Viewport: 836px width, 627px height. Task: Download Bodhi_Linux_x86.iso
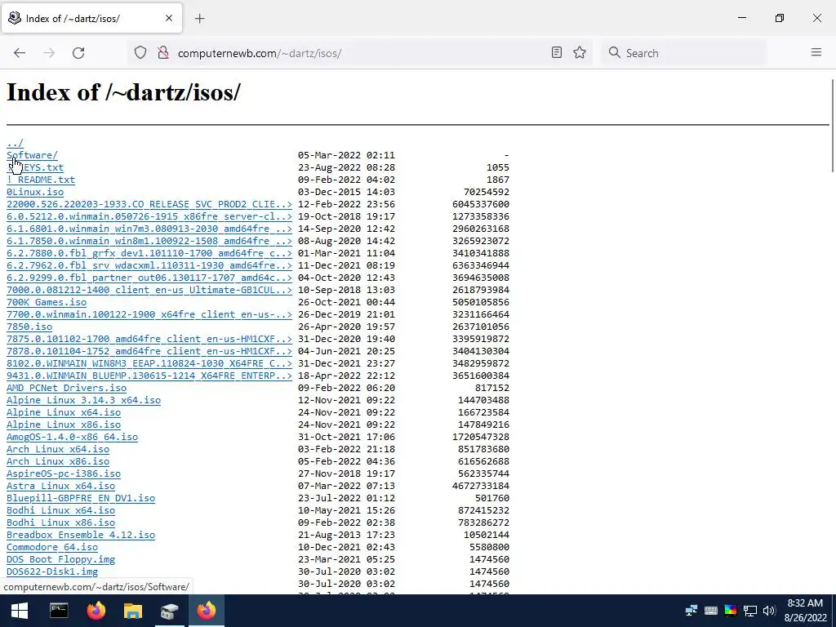60,523
